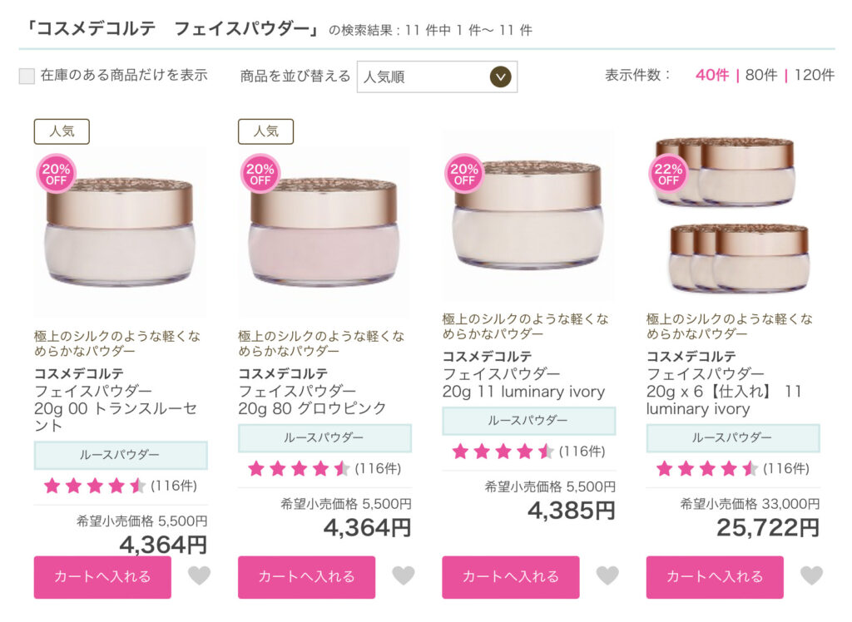Click 20% OFF badge on トランスルーセント product
This screenshot has height=622, width=852.
point(56,174)
